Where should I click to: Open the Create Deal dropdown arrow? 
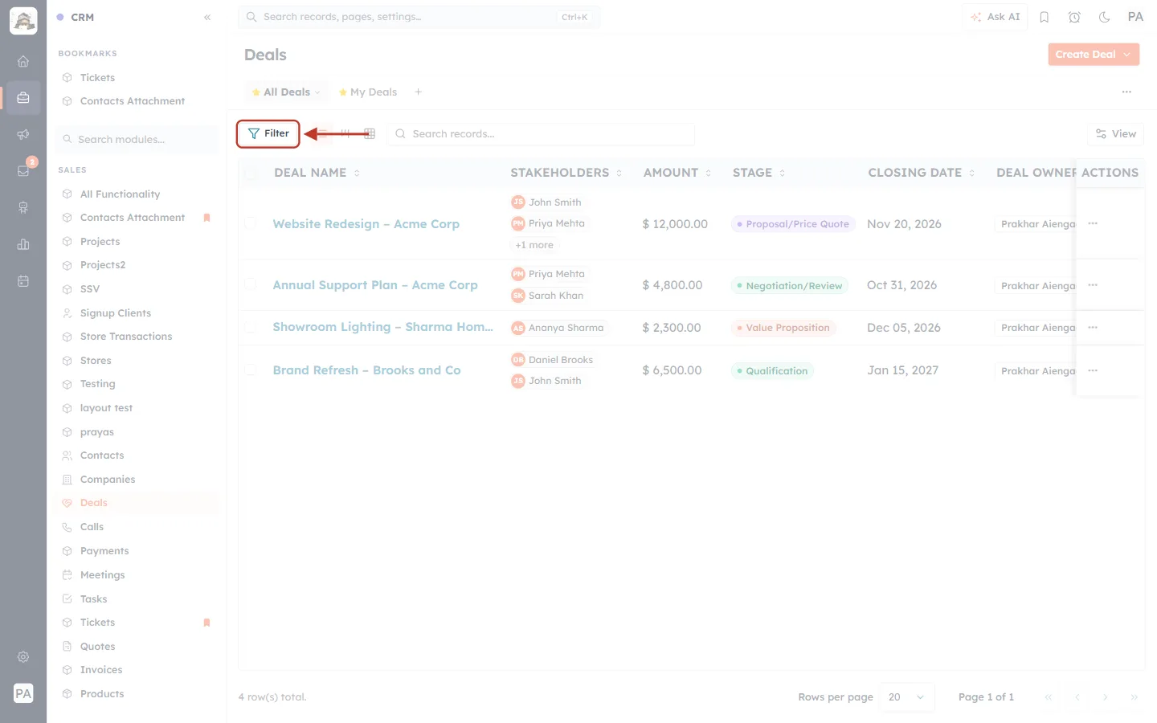pos(1127,55)
